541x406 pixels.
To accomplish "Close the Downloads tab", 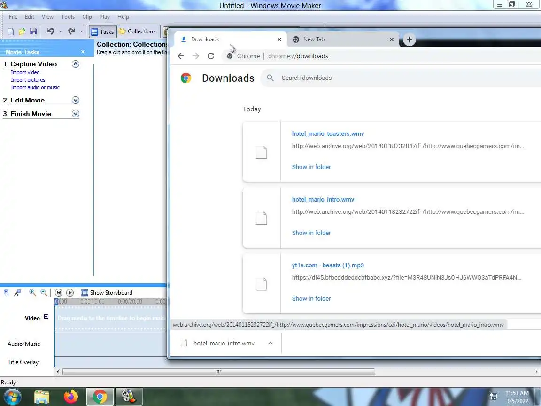I will [x=279, y=39].
